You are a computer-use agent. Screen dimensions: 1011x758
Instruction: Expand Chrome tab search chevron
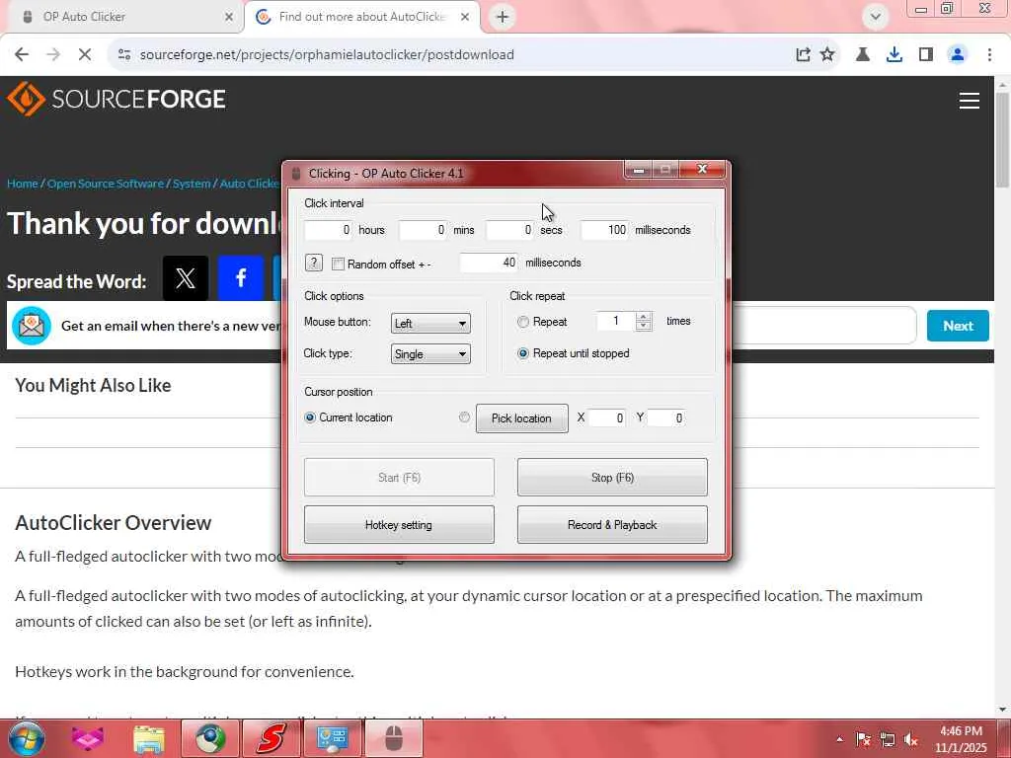[875, 17]
